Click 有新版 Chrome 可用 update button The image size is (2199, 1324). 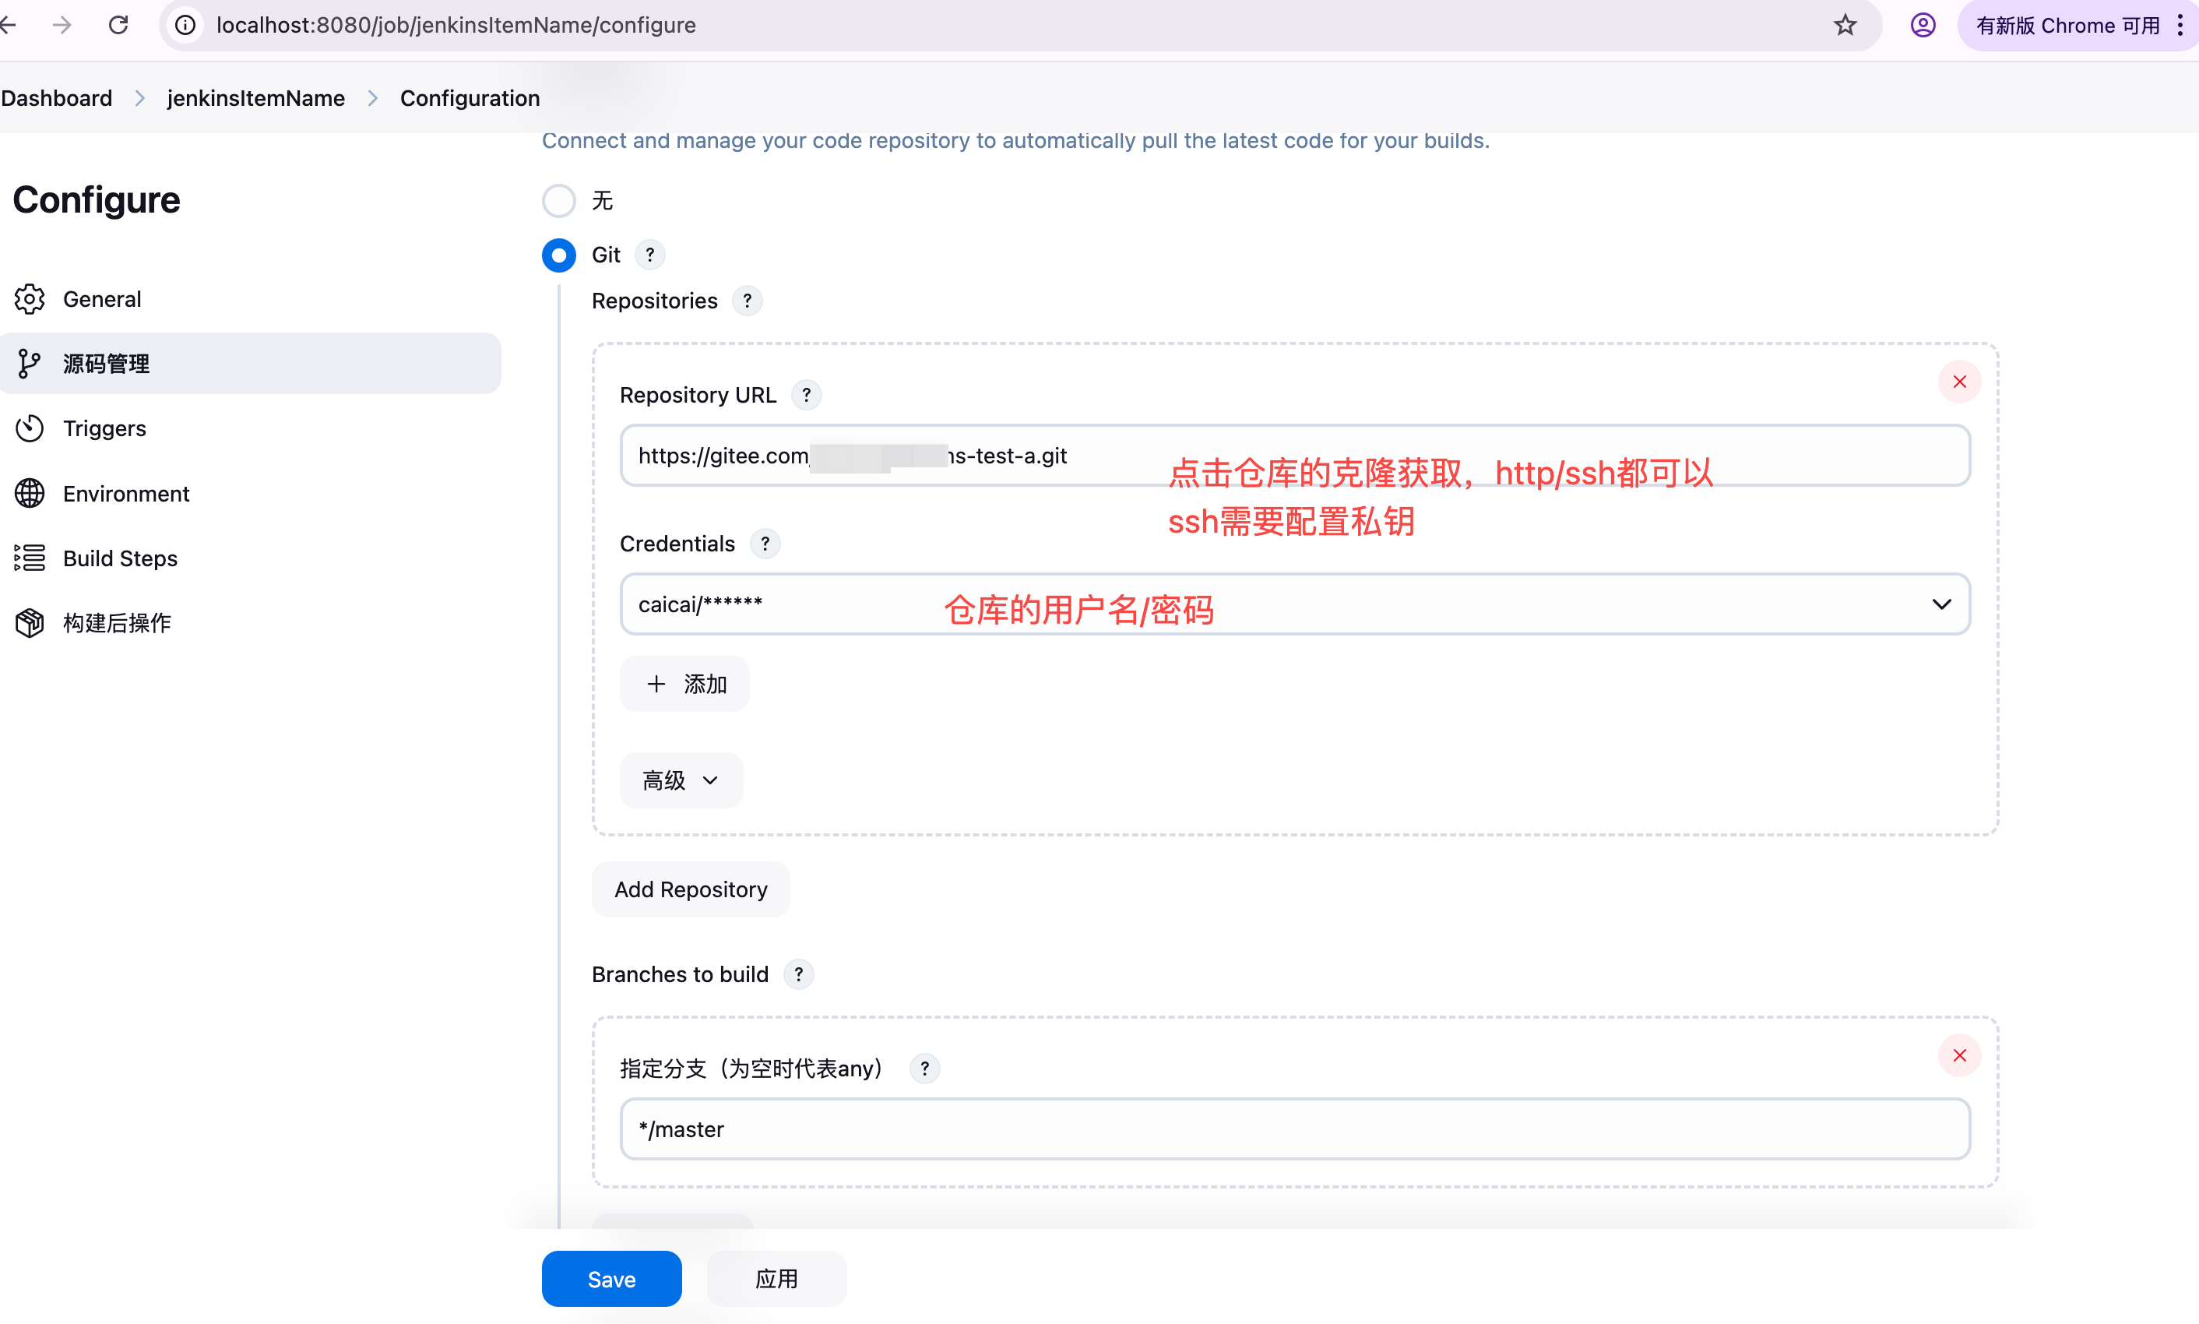pos(2067,25)
